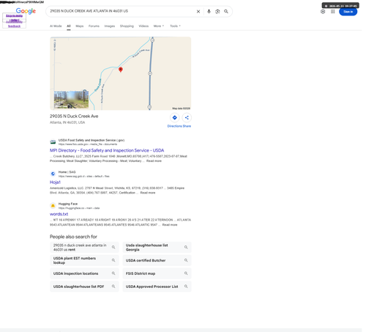Search 'USDA certified Butcher' suggestion
The height and width of the screenshot is (332, 366).
157,260
